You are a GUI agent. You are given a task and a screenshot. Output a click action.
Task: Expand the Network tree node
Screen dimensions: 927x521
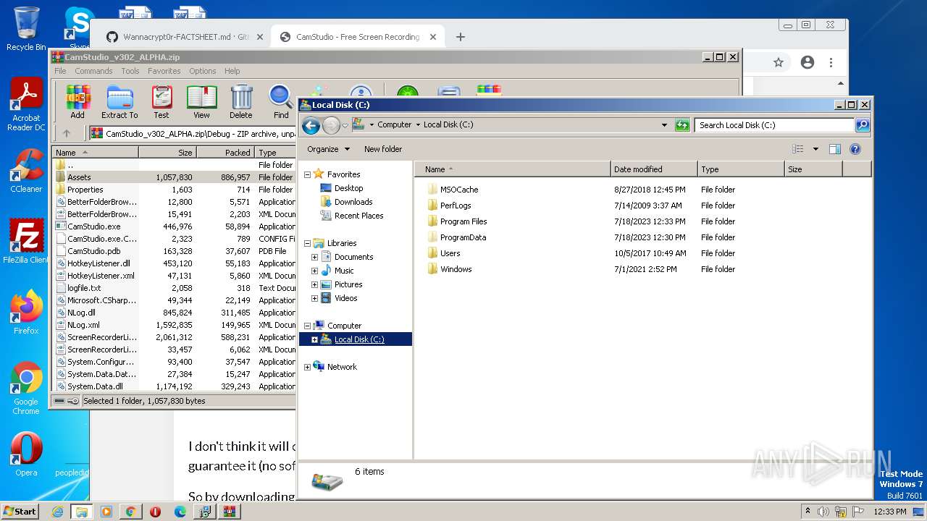(x=307, y=367)
